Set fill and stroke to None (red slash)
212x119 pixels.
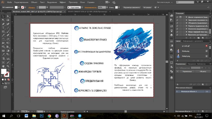click(9, 80)
